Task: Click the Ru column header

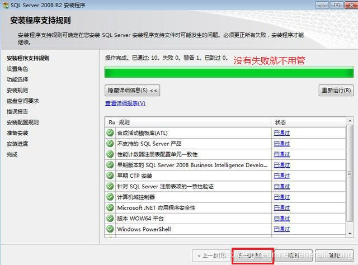Action: point(111,122)
